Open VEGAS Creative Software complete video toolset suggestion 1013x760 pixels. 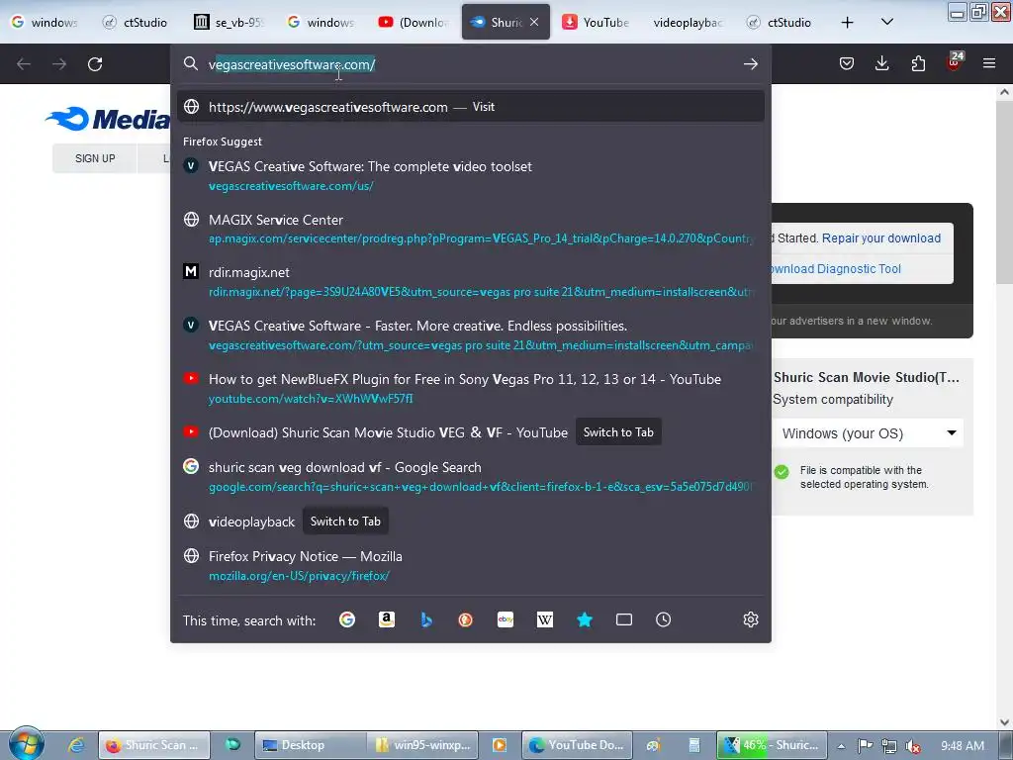click(x=471, y=176)
